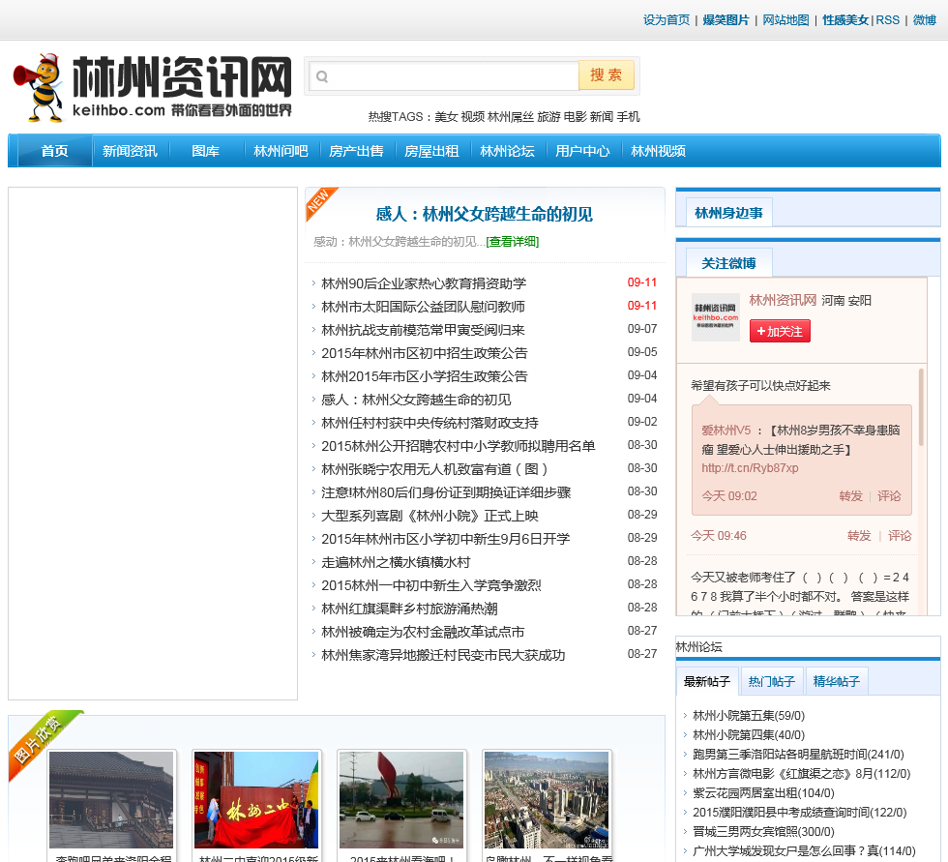The height and width of the screenshot is (862, 948).
Task: Click the 搜索 button
Action: [x=607, y=74]
